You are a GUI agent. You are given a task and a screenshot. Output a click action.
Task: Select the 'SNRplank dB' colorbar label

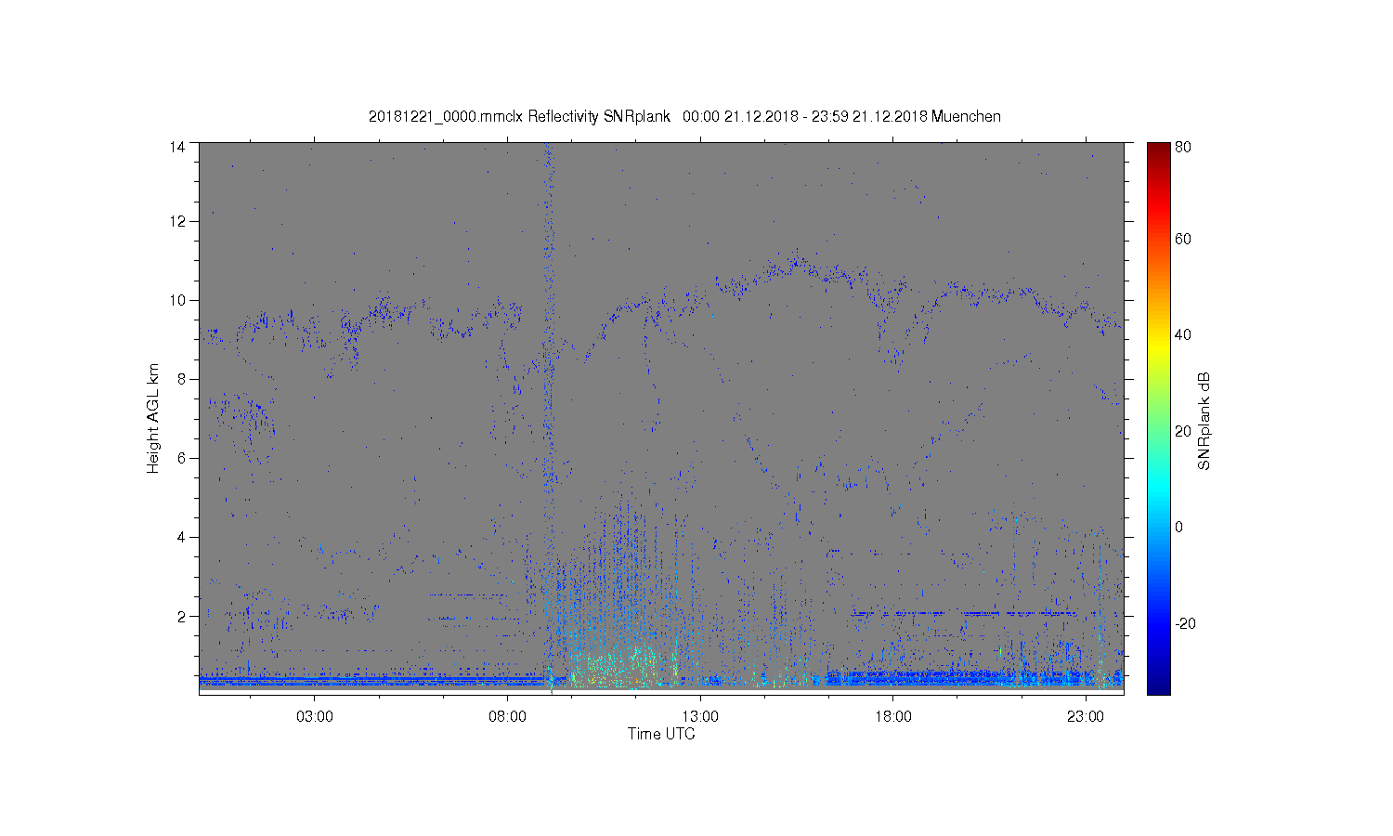click(x=1204, y=422)
